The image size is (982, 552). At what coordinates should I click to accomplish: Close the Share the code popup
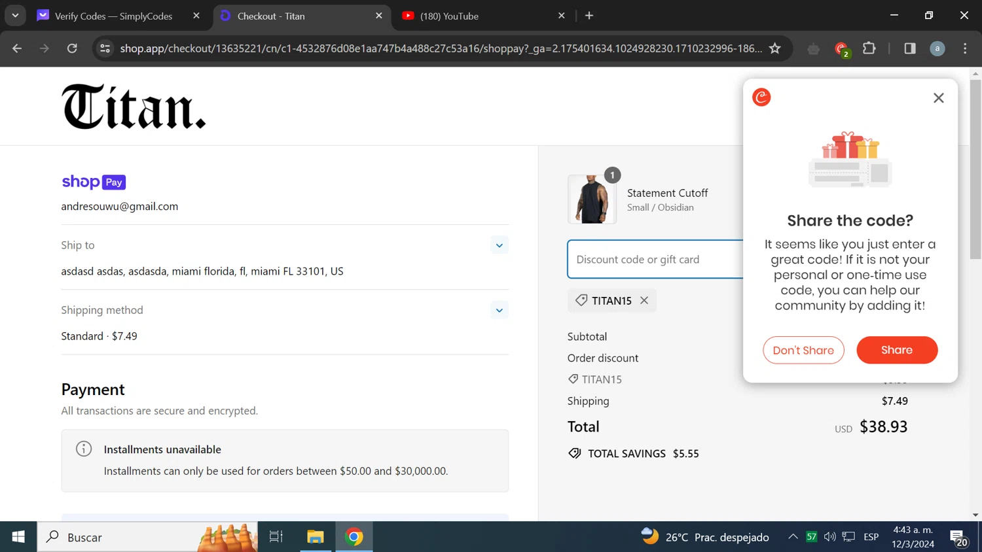point(939,97)
